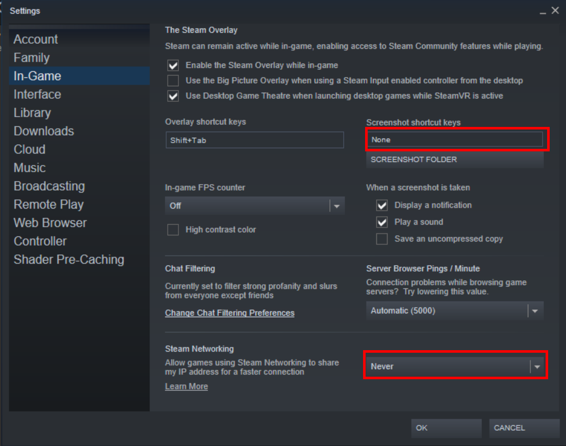Image resolution: width=566 pixels, height=446 pixels.
Task: Select the Account settings category
Action: 36,39
